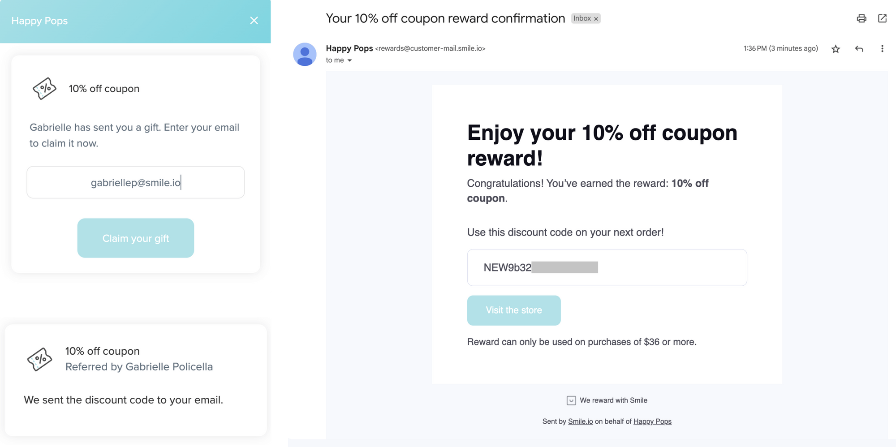Click the Happy Pops sender avatar
Viewport: 896px width, 447px height.
pyautogui.click(x=306, y=54)
